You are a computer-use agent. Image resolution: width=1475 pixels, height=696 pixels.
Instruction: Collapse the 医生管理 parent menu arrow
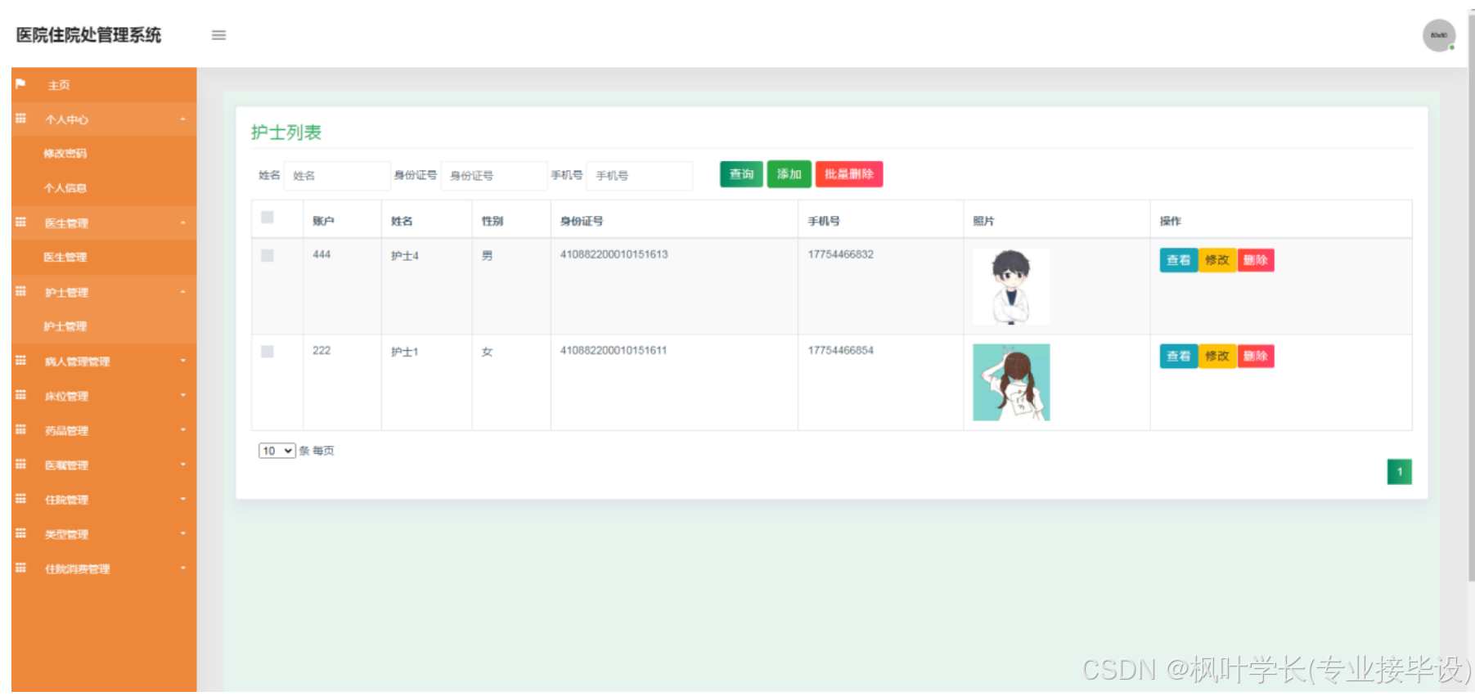pos(183,222)
